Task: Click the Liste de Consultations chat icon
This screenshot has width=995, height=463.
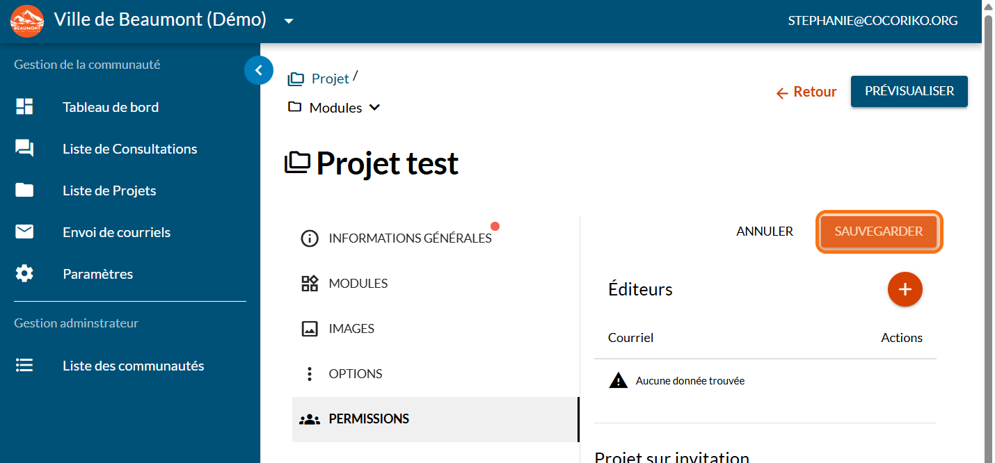Action: (x=24, y=149)
